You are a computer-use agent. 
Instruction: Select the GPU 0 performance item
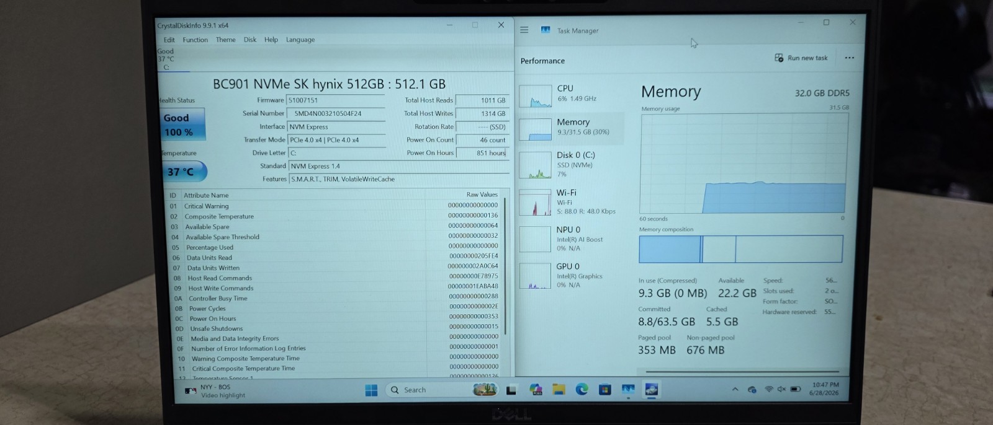coord(571,275)
